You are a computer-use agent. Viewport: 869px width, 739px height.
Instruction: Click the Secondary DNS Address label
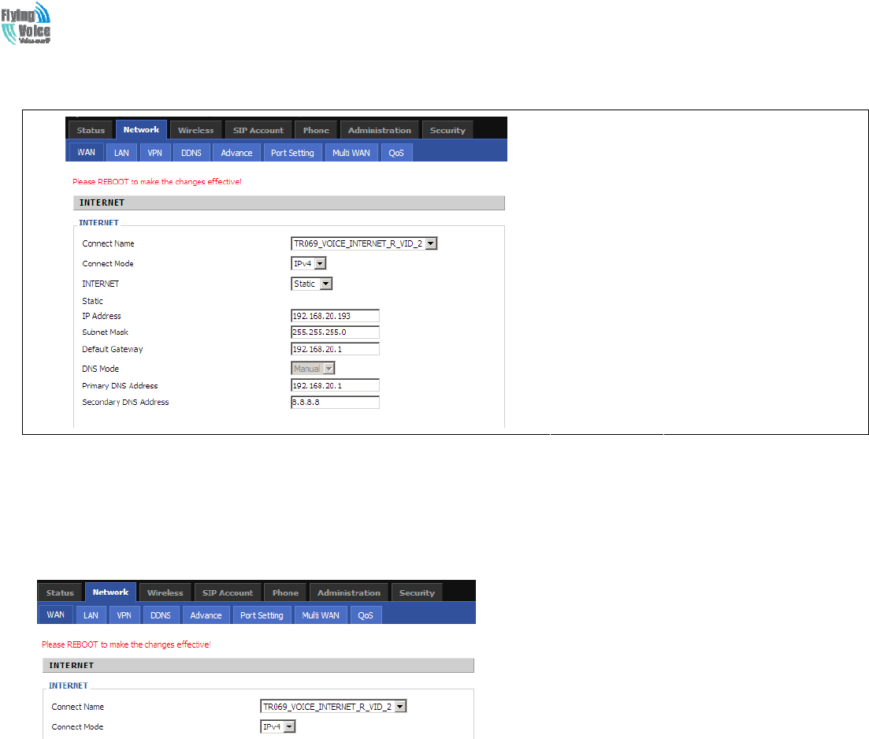pos(125,402)
